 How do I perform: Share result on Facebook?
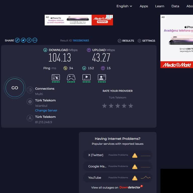coord(29,40)
